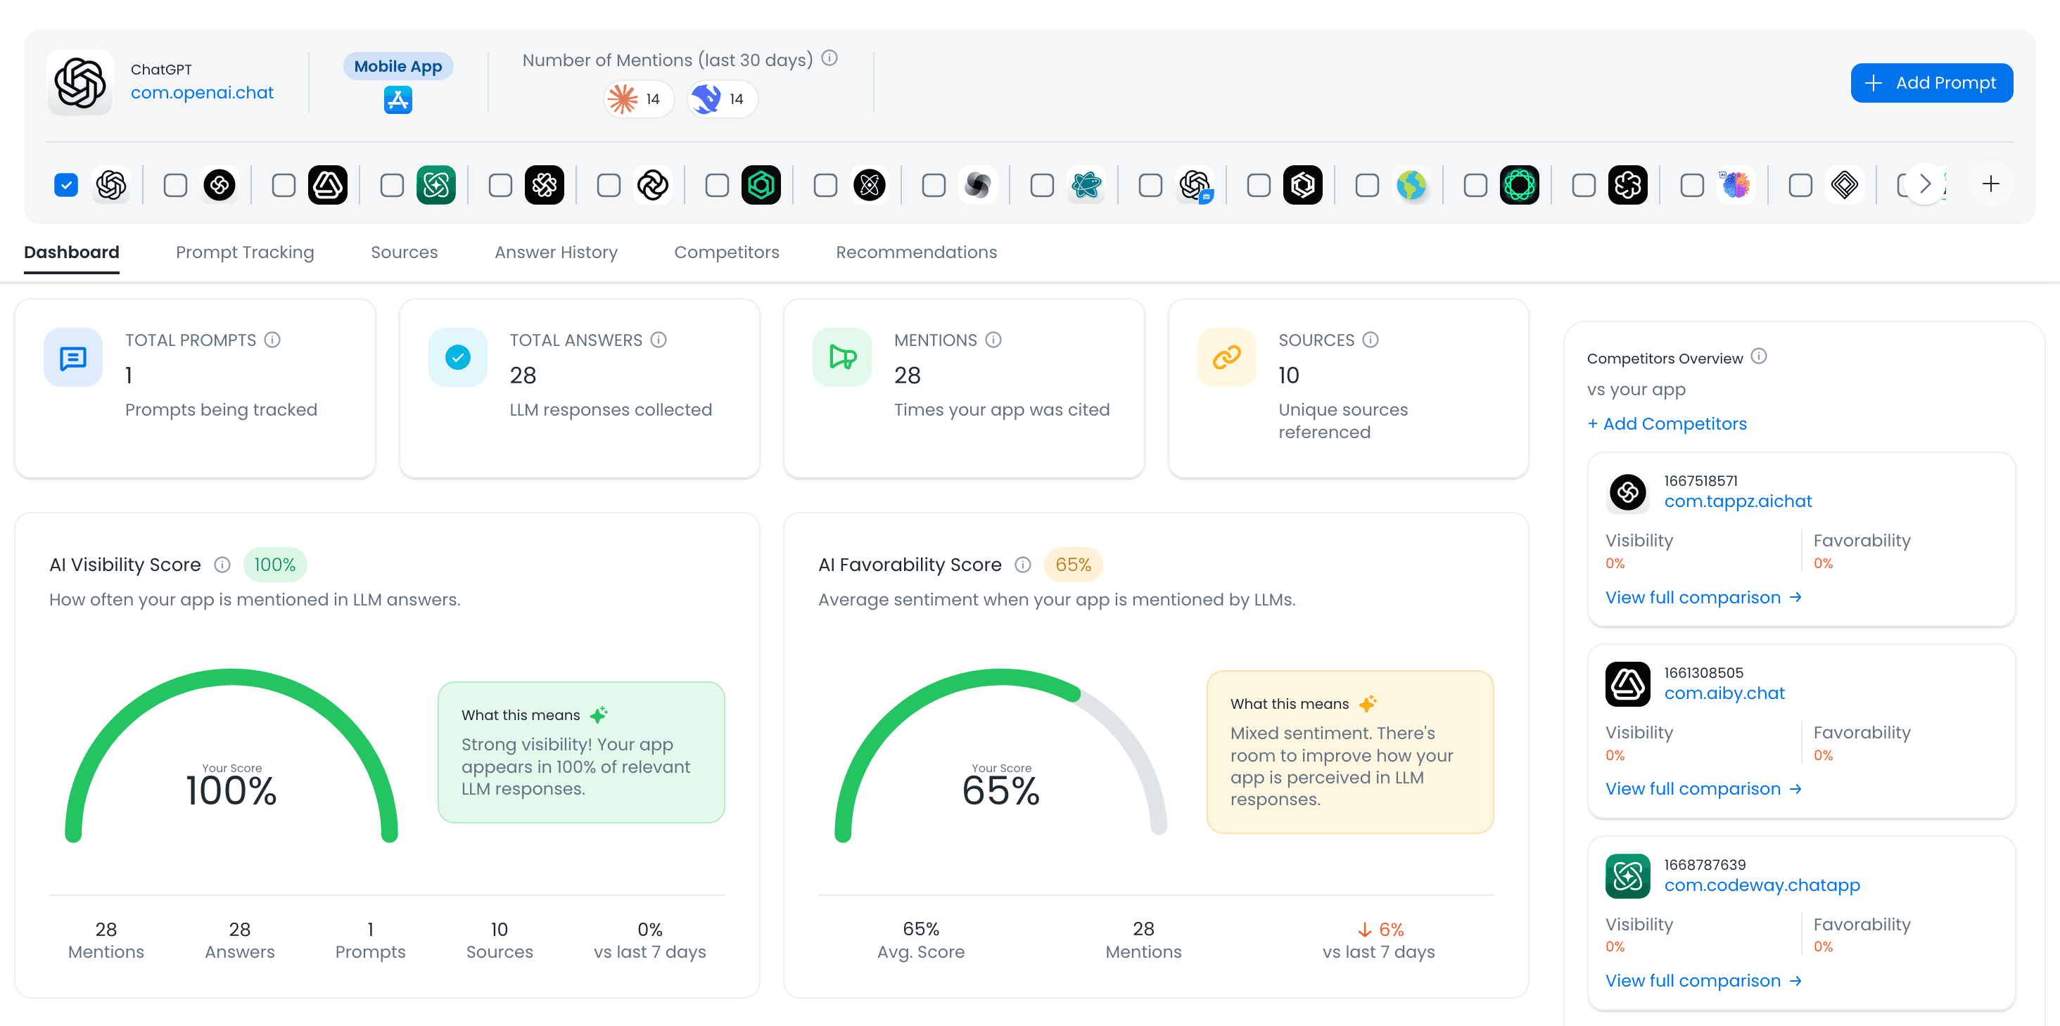
Task: Click info icon next to Sources card title
Action: click(1370, 340)
